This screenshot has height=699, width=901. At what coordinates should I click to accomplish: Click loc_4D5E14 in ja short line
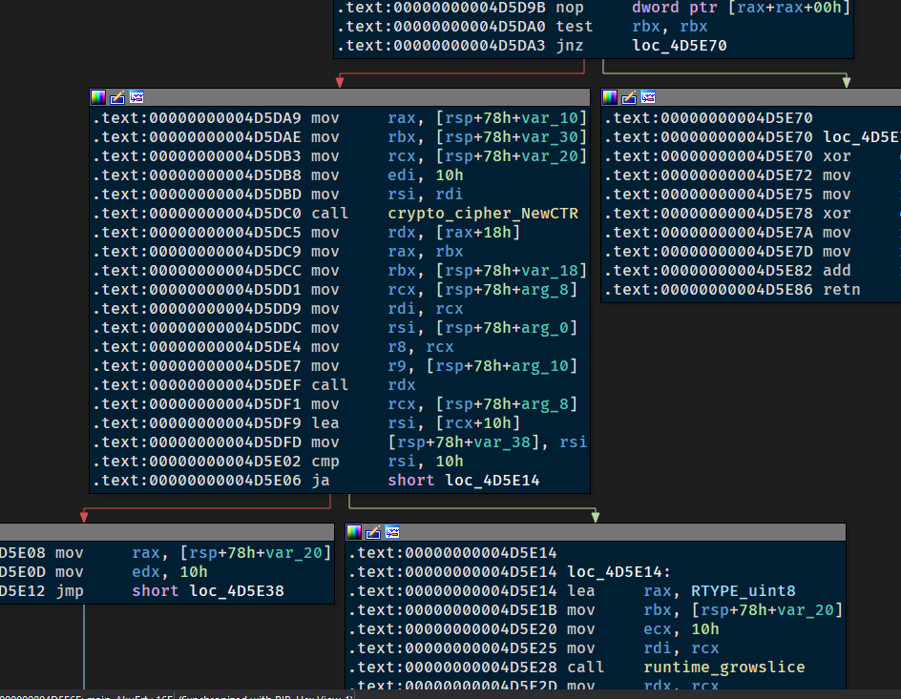[492, 481]
